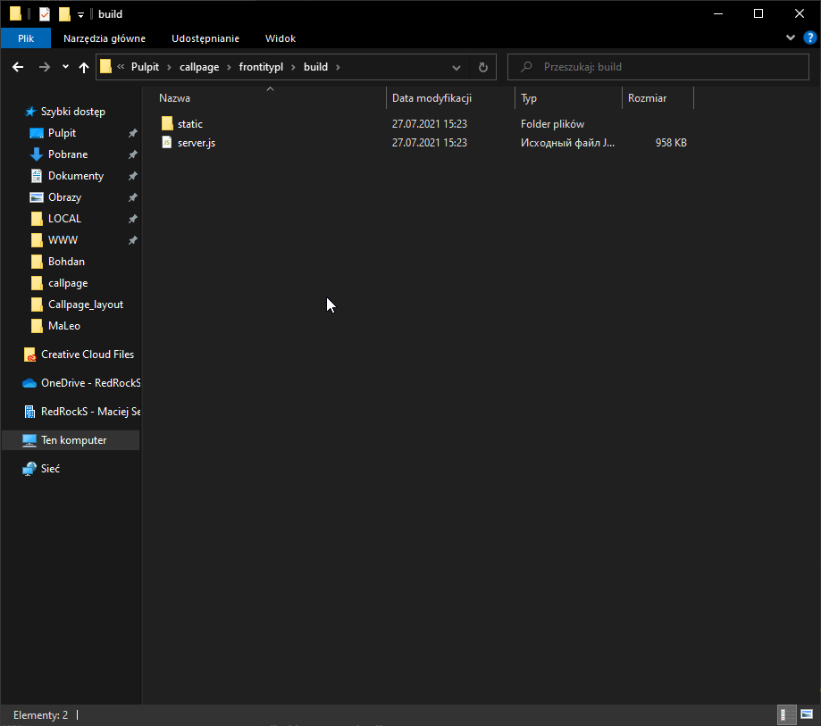
Task: Sort by Data modyfikacji column header
Action: pyautogui.click(x=431, y=98)
